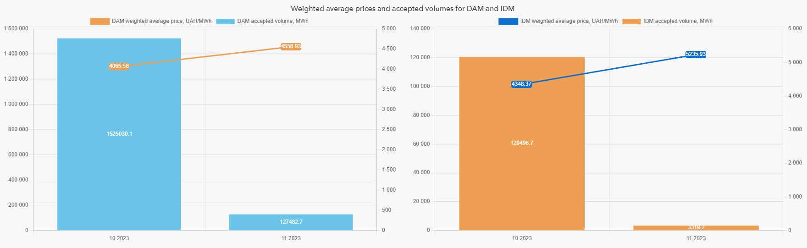Click the 127482.7 volume value label
The image size is (807, 248).
coord(291,222)
